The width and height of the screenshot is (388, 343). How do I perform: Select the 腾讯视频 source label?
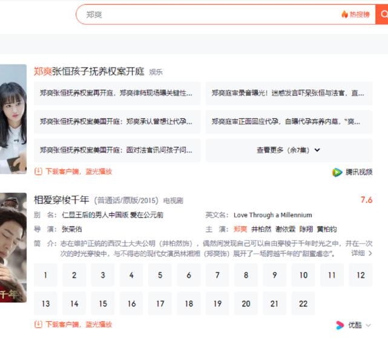[359, 172]
